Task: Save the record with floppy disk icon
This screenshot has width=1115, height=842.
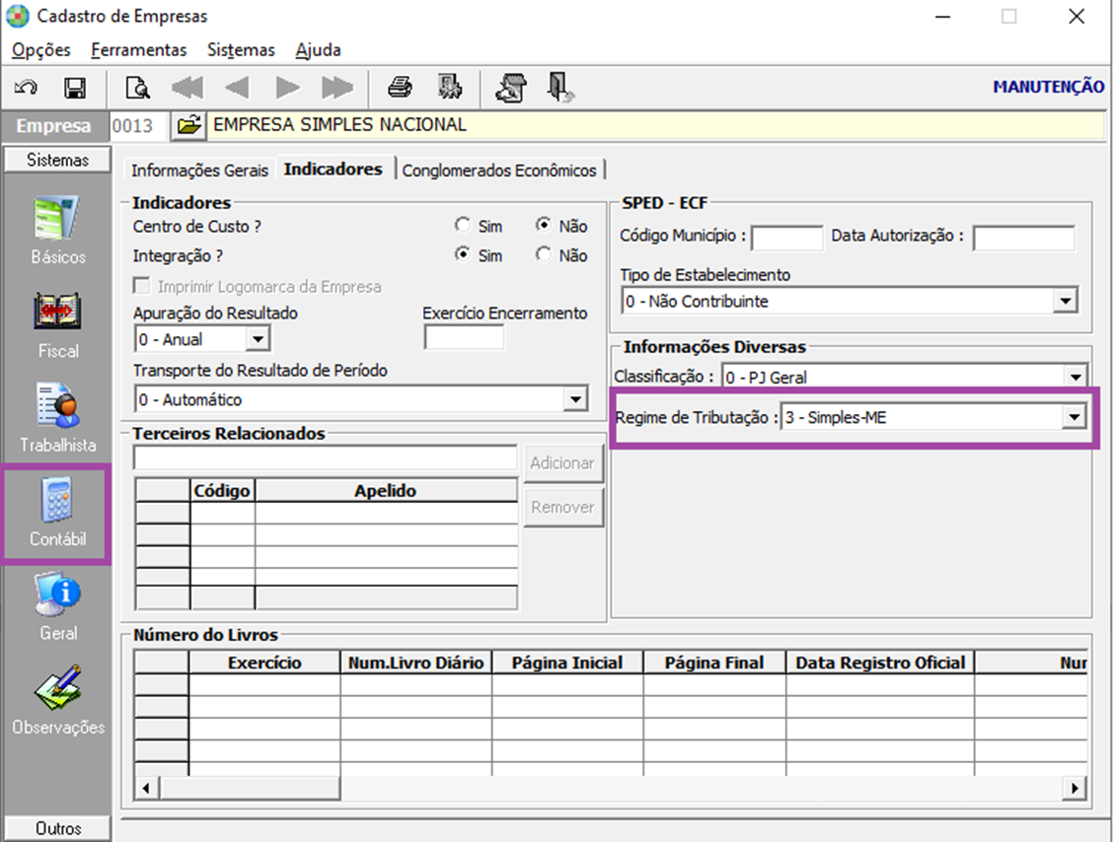Action: click(75, 88)
